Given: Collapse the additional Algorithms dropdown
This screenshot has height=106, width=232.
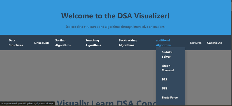Looking at the screenshot, I should coord(164,43).
